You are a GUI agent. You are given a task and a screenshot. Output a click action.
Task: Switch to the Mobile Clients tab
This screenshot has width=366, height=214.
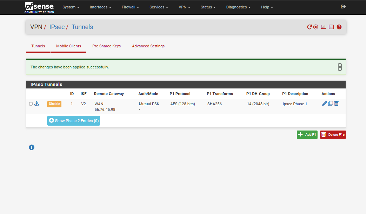(68, 46)
